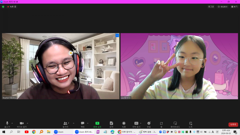Open the whiteboard (화이트보드) tool
This screenshot has height=135, width=240.
175,123
